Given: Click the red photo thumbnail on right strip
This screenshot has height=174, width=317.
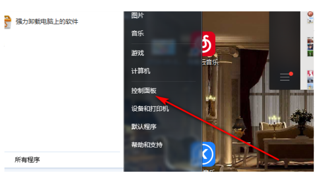Looking at the screenshot, I should (310, 40).
